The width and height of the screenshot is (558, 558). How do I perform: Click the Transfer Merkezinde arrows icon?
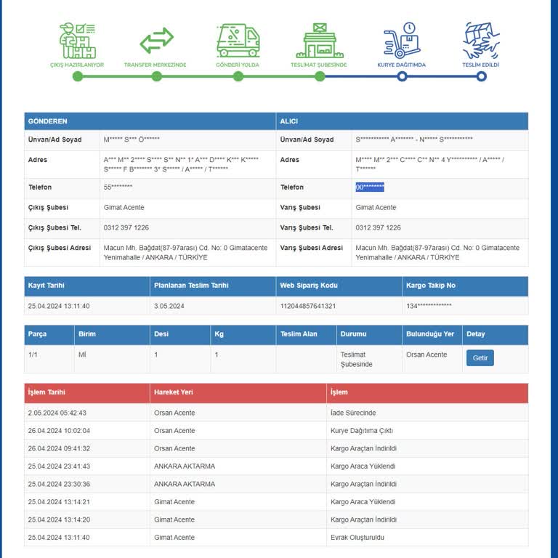pyautogui.click(x=156, y=40)
